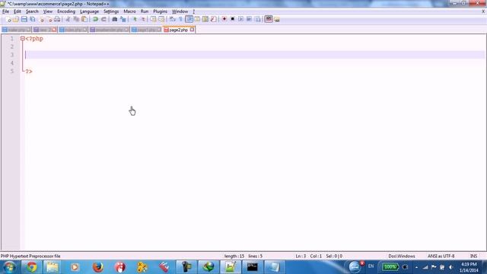Viewport: 487px width, 274px height.
Task: Click the volume speaker tray icon
Action: [450, 267]
